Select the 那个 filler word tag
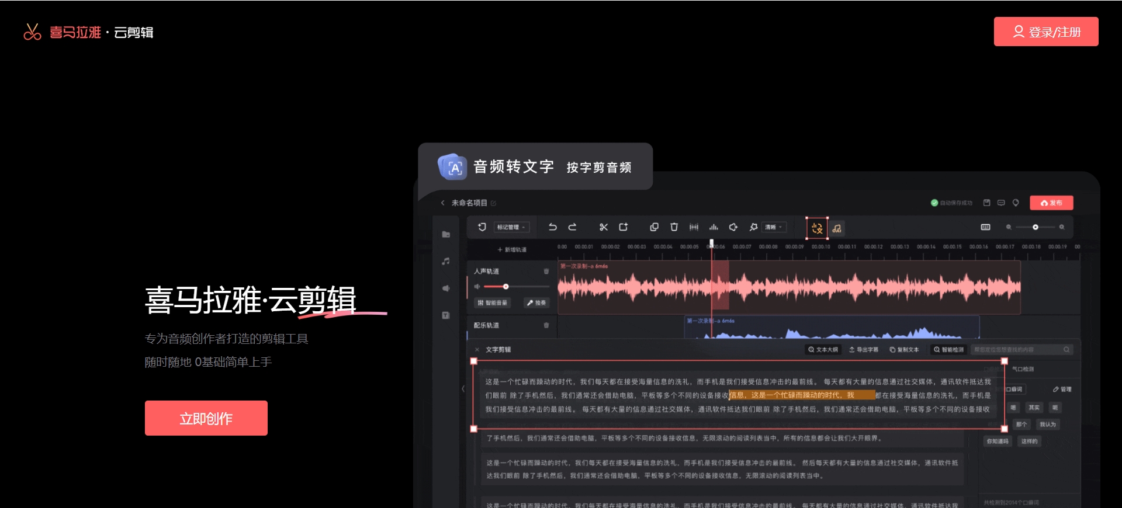Viewport: 1122px width, 508px height. [x=1021, y=425]
